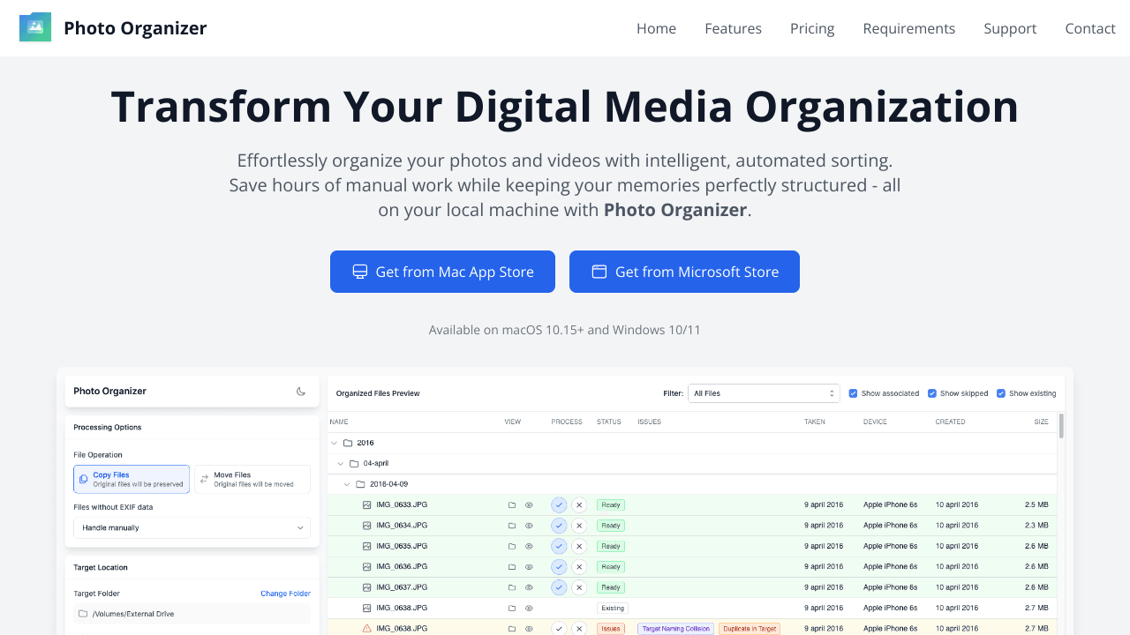Screen dimensions: 1130x635
Task: Open the Handle manually dropdown
Action: [x=192, y=527]
